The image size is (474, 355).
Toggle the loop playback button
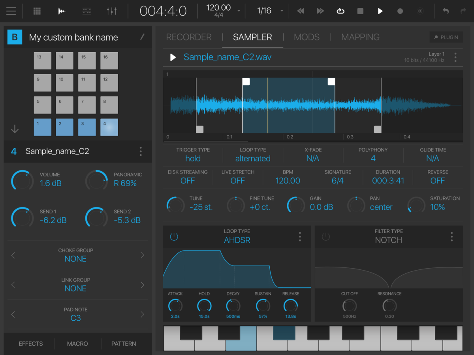tap(340, 11)
